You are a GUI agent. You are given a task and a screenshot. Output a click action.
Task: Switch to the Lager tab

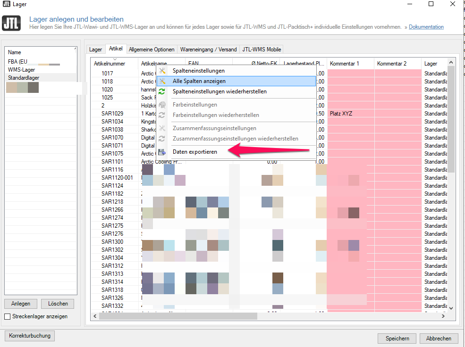[x=95, y=50]
